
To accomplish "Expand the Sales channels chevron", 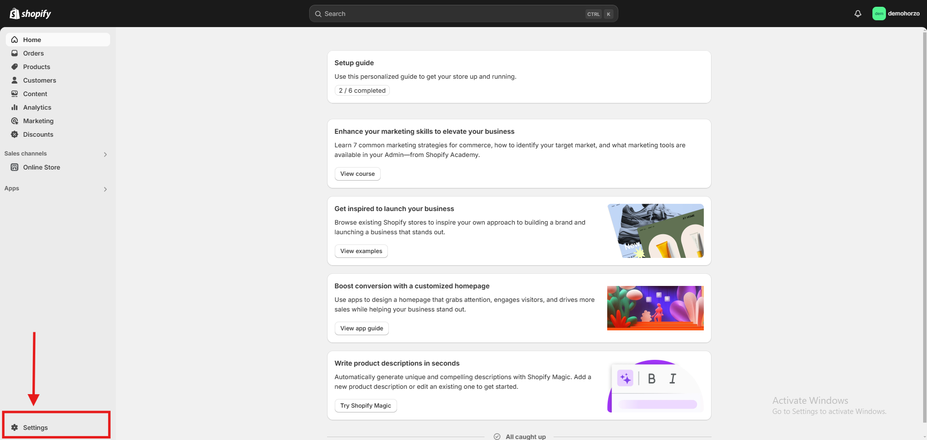I will (x=105, y=154).
